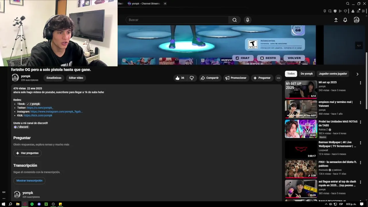Open the Compartir share option
Screen dimensions: 368x207
(x=210, y=78)
